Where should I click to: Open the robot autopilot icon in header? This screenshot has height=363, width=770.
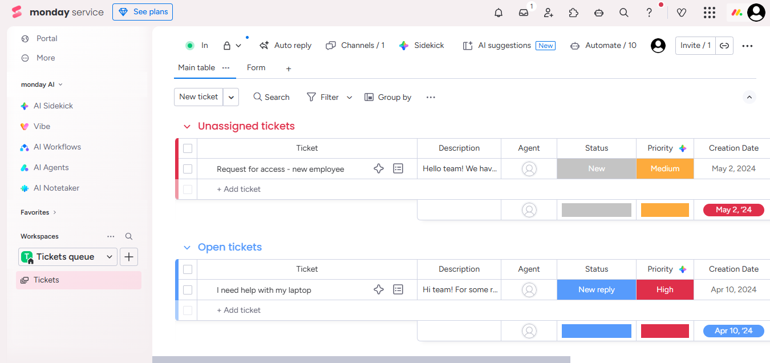pos(599,13)
